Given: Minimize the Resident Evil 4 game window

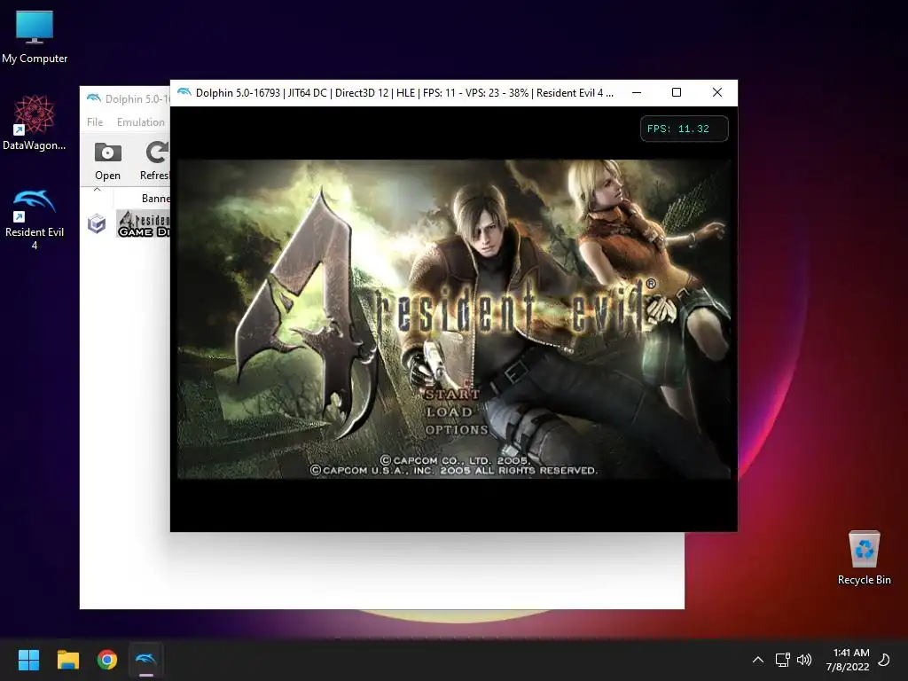Looking at the screenshot, I should 637,92.
